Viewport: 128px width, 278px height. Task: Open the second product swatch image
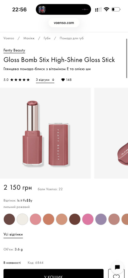tap(111, 133)
